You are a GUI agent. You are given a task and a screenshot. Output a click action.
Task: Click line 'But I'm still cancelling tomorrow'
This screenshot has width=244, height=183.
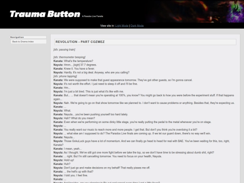(108, 156)
